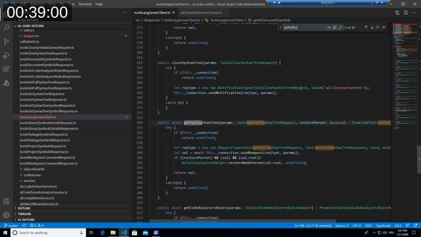Open the AL triangle icon view in activity bar
The height and width of the screenshot is (237, 421).
[x=7, y=83]
